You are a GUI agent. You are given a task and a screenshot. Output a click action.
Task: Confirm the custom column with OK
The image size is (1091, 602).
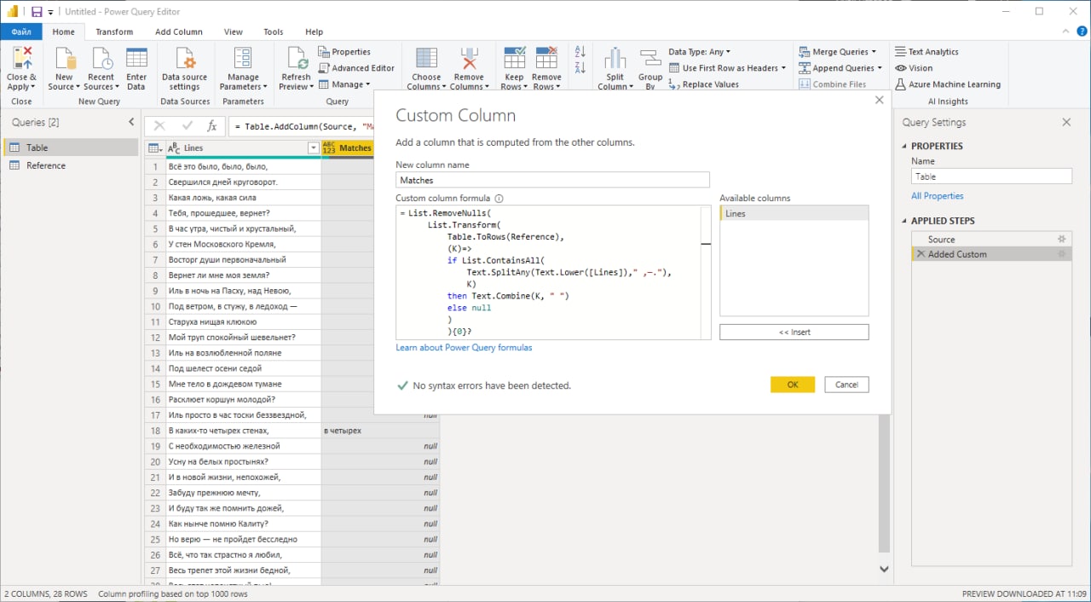pos(793,385)
